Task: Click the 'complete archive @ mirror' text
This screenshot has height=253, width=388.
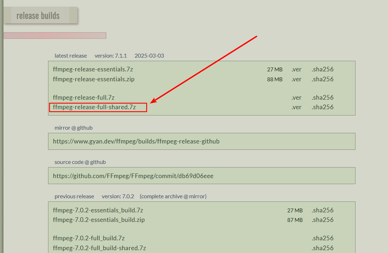Action: coord(173,196)
